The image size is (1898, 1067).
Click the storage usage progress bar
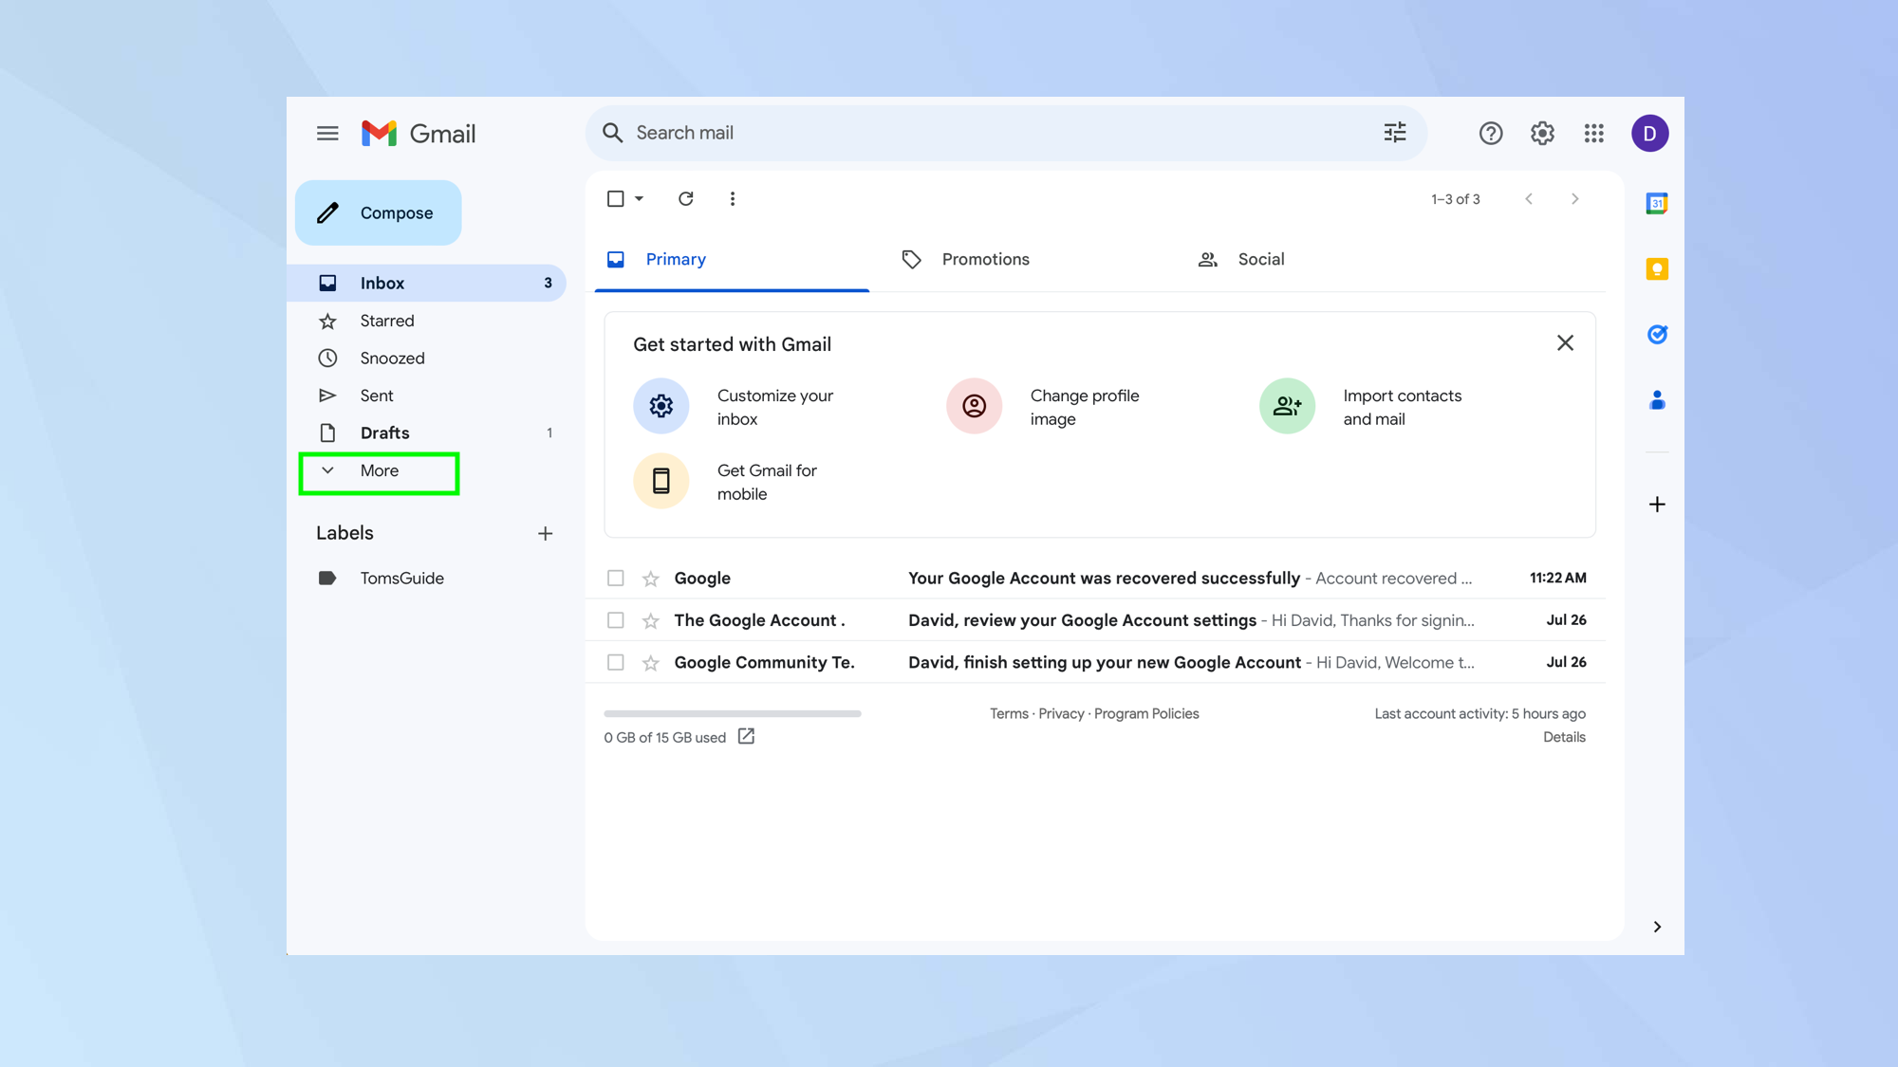(733, 713)
